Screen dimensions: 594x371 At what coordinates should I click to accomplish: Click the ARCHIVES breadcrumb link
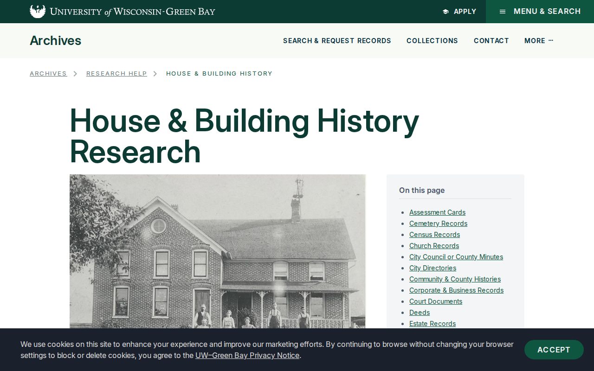click(x=48, y=73)
